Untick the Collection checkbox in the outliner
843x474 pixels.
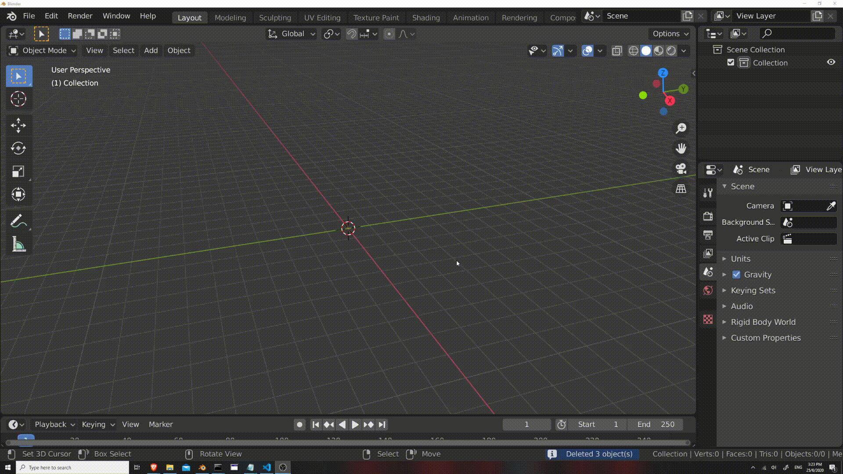tap(730, 62)
